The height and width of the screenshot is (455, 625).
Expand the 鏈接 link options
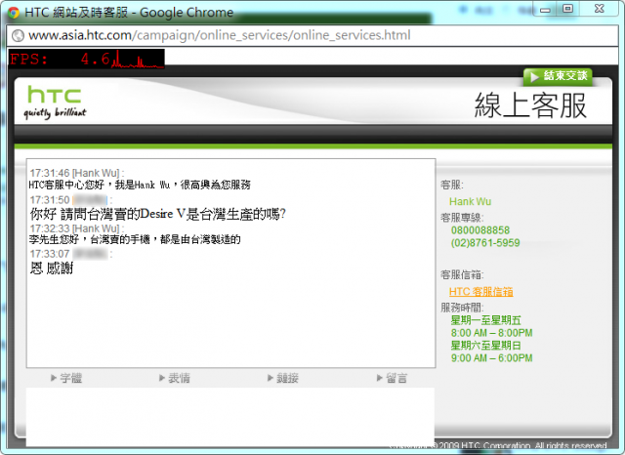(x=283, y=378)
